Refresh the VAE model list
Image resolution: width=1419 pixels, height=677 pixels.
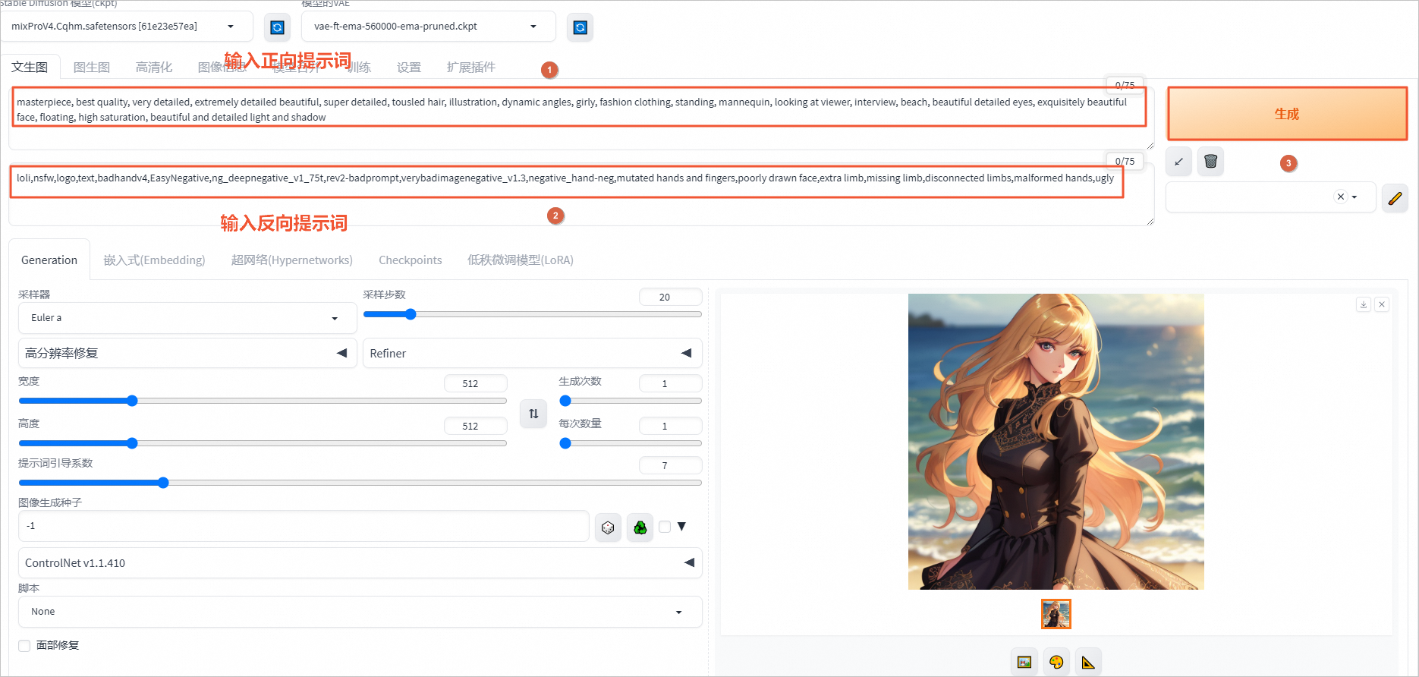pyautogui.click(x=580, y=27)
